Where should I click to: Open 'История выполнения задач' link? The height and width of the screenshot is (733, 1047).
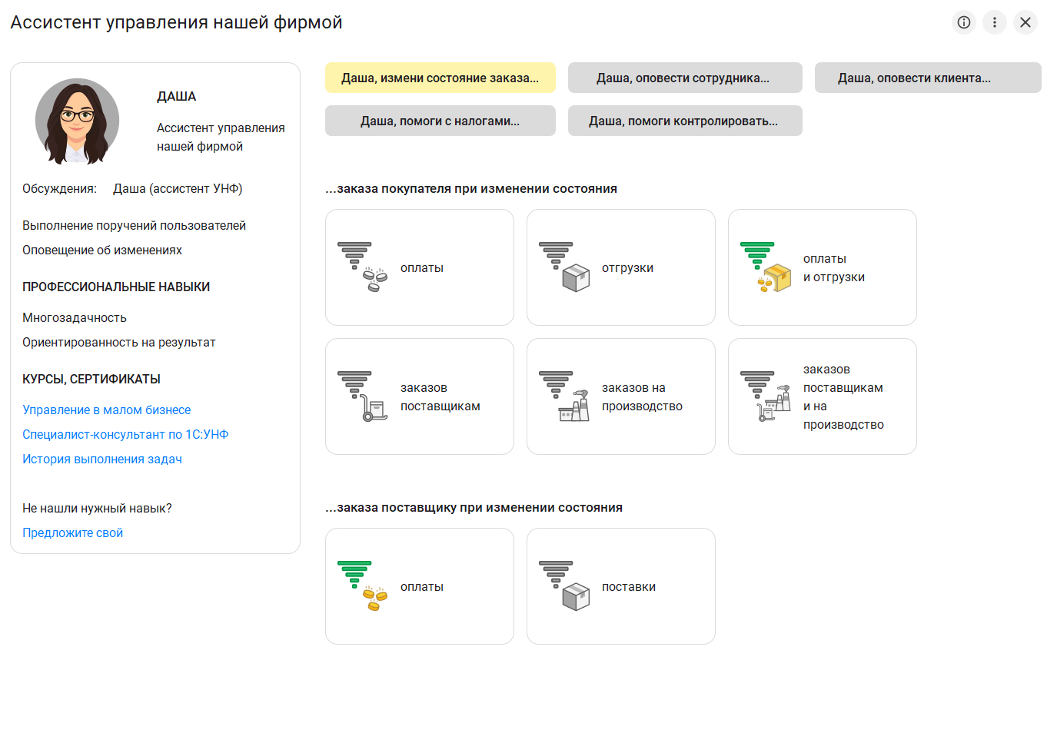click(x=102, y=459)
